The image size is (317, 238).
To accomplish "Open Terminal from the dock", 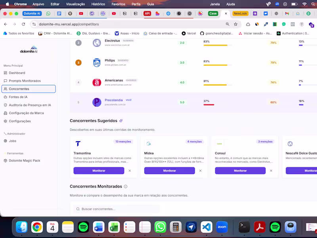I will pyautogui.click(x=244, y=227).
